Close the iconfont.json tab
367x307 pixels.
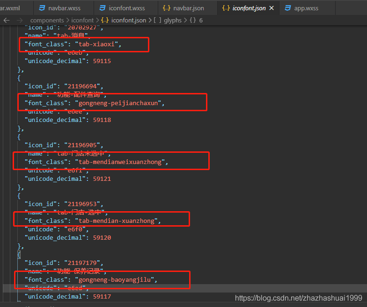tap(272, 8)
